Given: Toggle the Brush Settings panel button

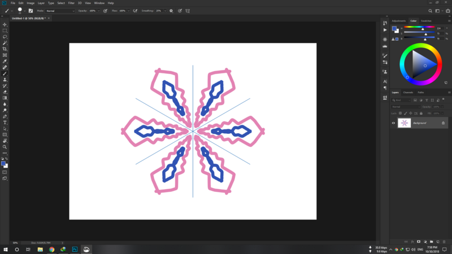Looking at the screenshot, I should tap(31, 11).
